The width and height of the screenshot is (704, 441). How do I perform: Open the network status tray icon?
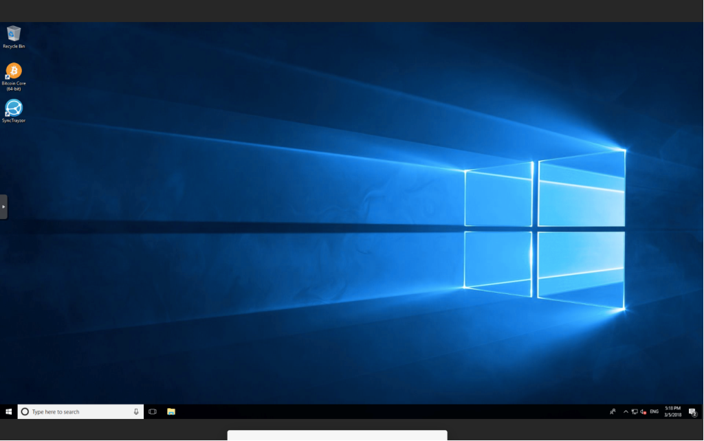click(x=635, y=412)
